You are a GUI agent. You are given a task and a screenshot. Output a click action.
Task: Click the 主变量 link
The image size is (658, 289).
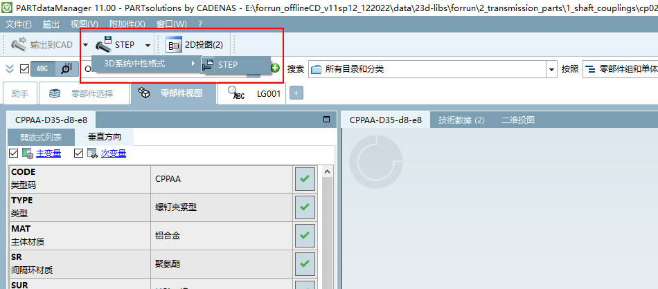point(48,153)
